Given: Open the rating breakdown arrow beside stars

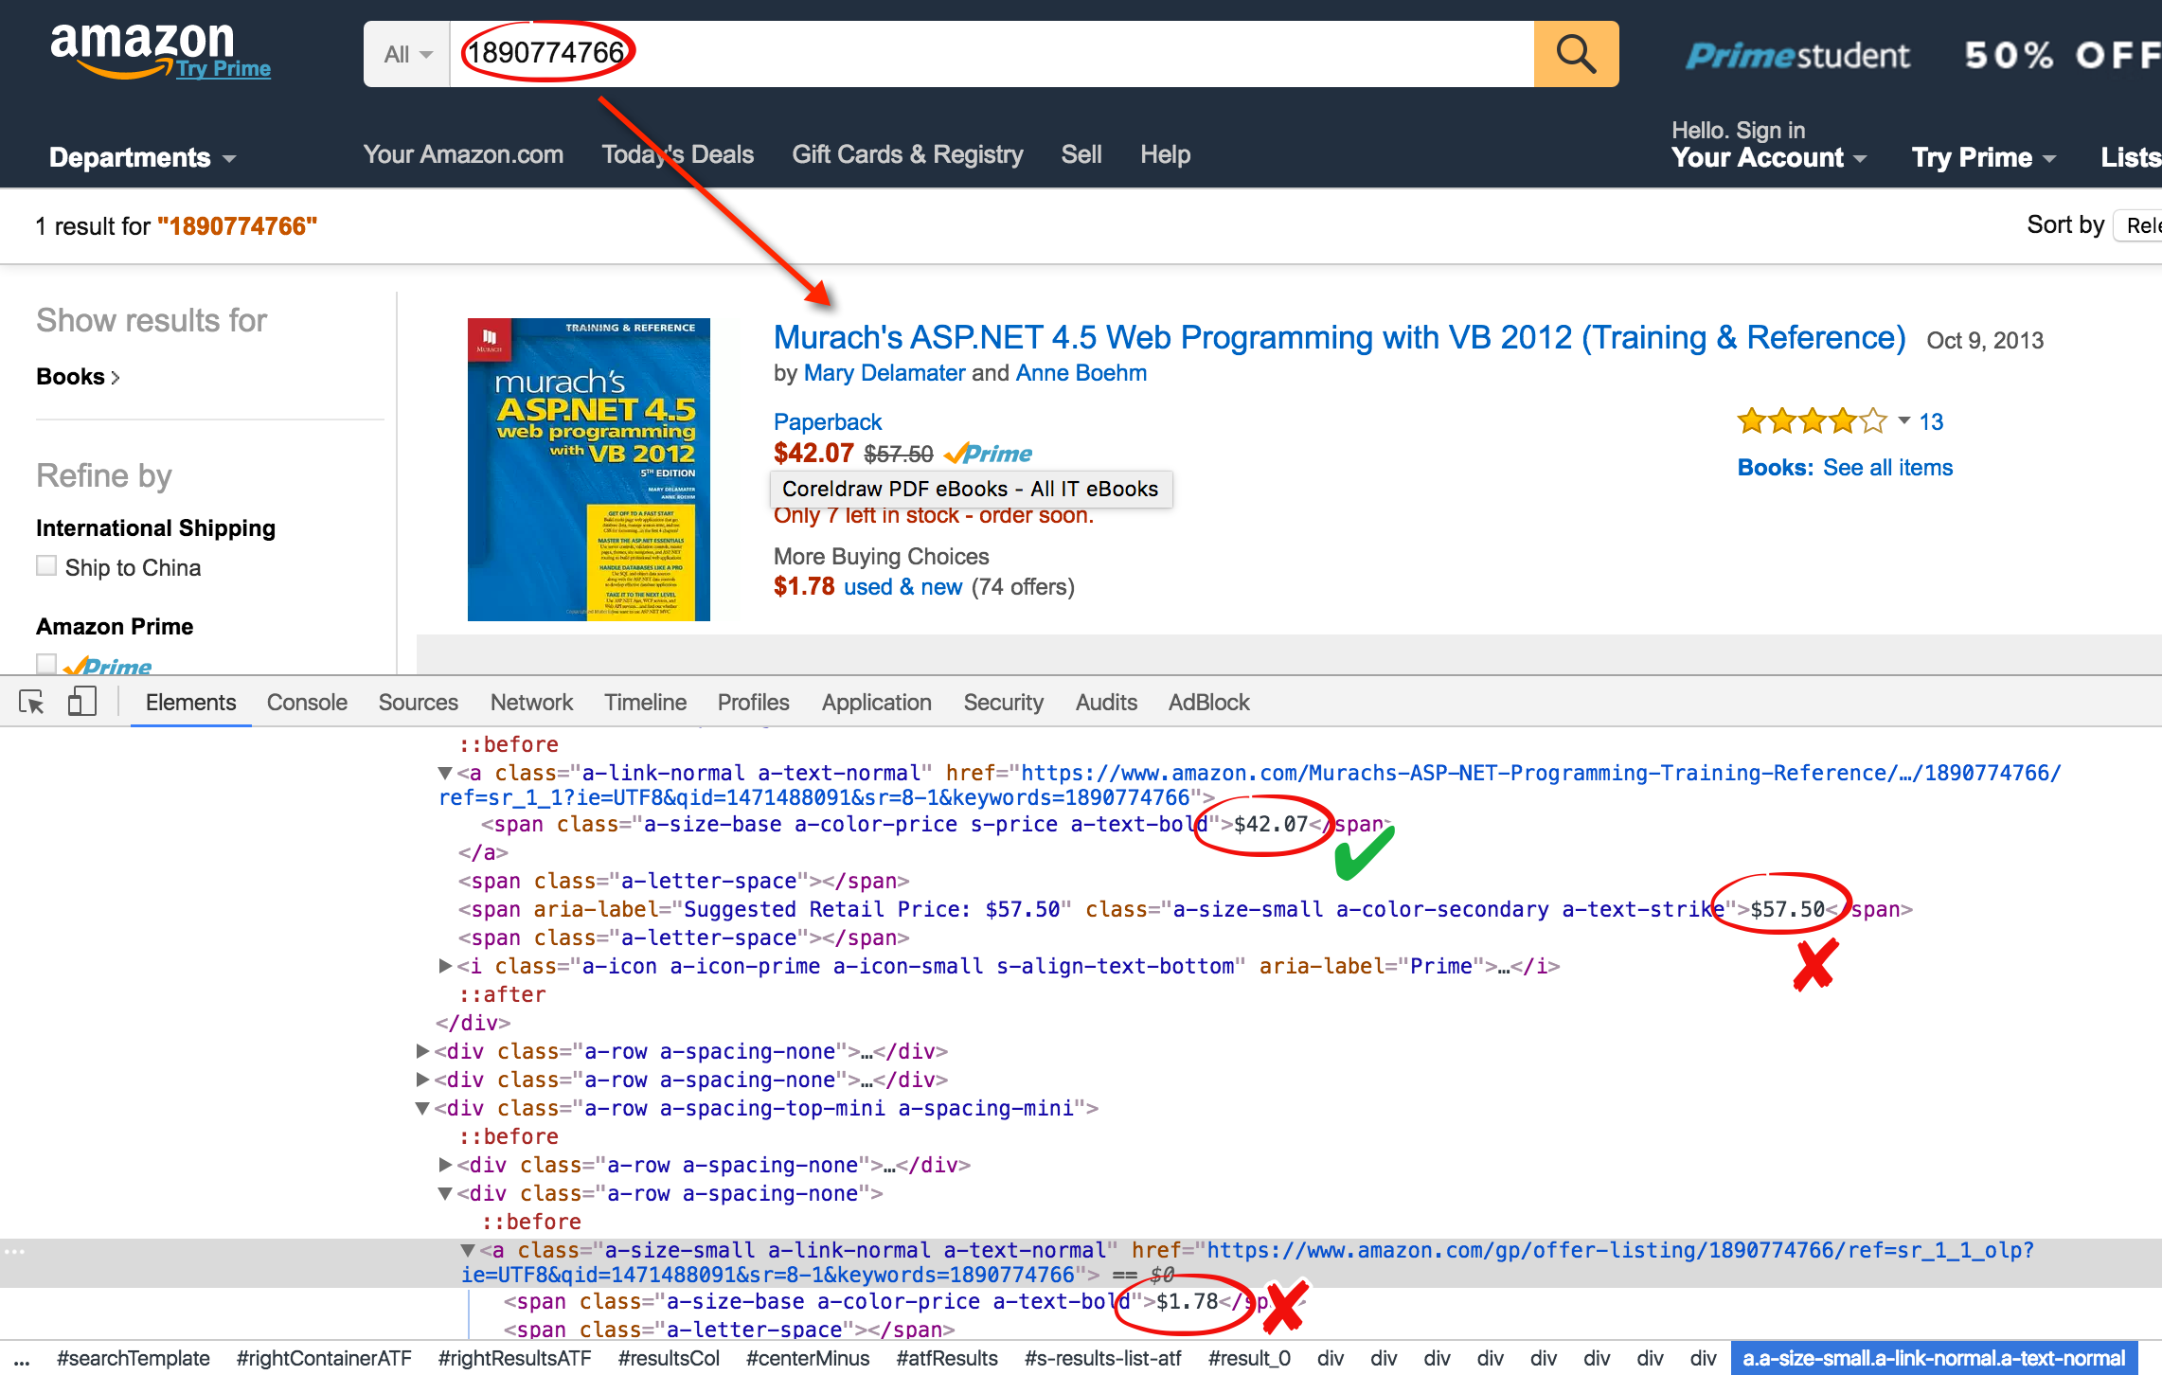Looking at the screenshot, I should (1903, 420).
